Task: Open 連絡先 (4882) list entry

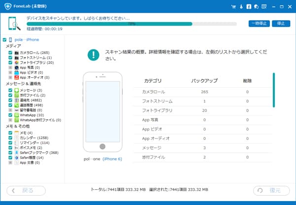Action: coord(31,100)
